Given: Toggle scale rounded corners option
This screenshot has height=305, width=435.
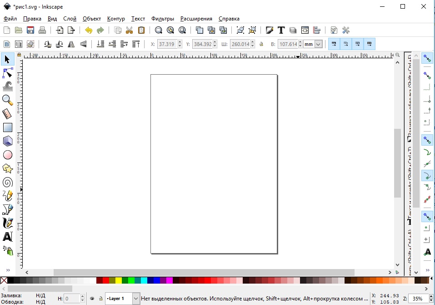Looking at the screenshot, I should click(345, 44).
